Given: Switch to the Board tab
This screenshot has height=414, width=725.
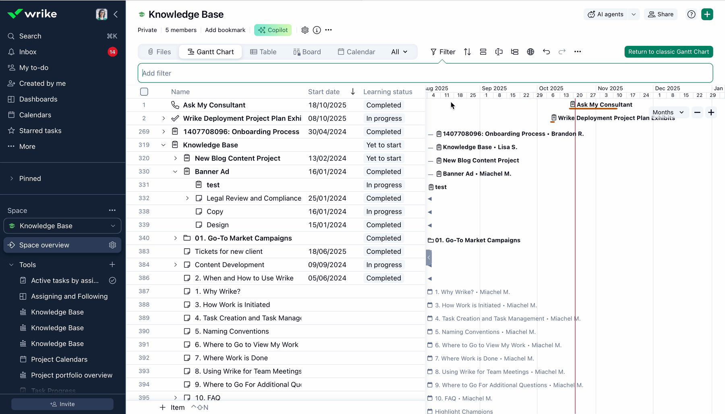Looking at the screenshot, I should pyautogui.click(x=307, y=52).
